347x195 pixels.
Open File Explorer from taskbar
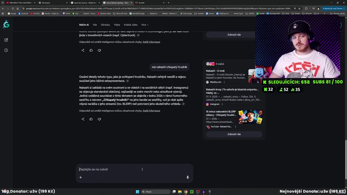[x=180, y=192]
